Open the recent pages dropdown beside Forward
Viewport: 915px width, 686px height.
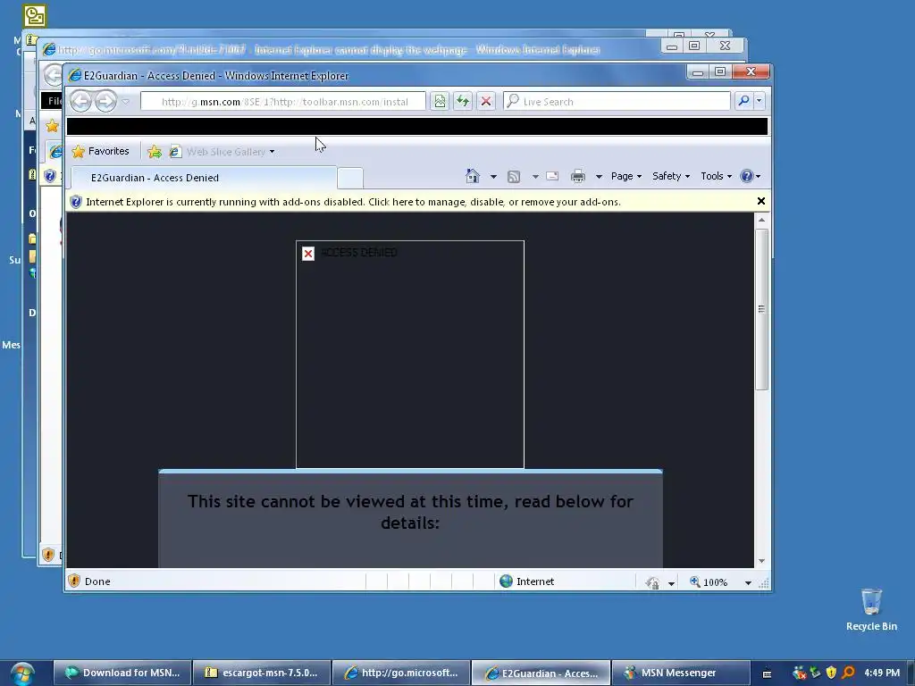(x=125, y=102)
